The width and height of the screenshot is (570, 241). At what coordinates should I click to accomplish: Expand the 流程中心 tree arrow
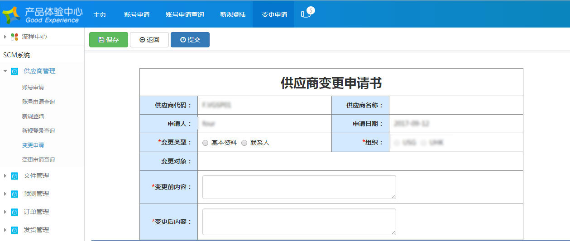(5, 37)
